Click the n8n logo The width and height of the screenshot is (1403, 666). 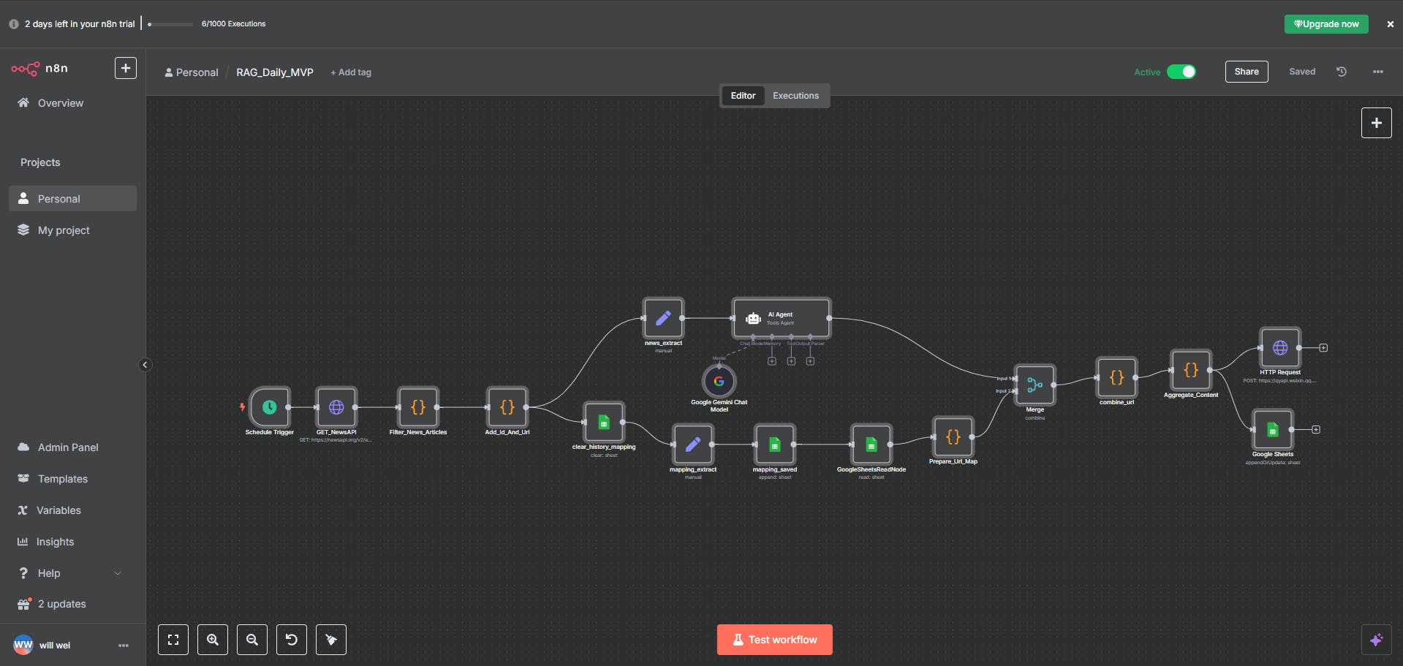(x=39, y=69)
